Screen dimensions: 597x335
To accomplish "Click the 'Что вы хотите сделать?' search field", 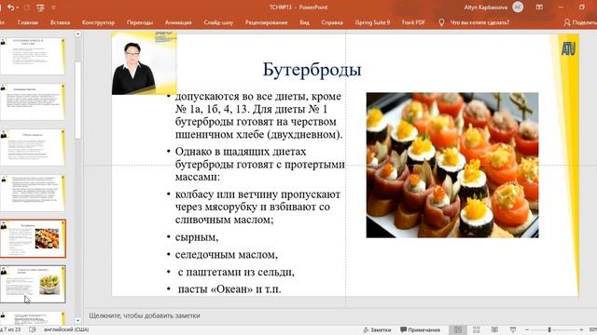I will [x=479, y=22].
